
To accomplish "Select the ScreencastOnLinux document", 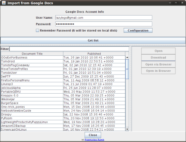I will tap(32, 130).
